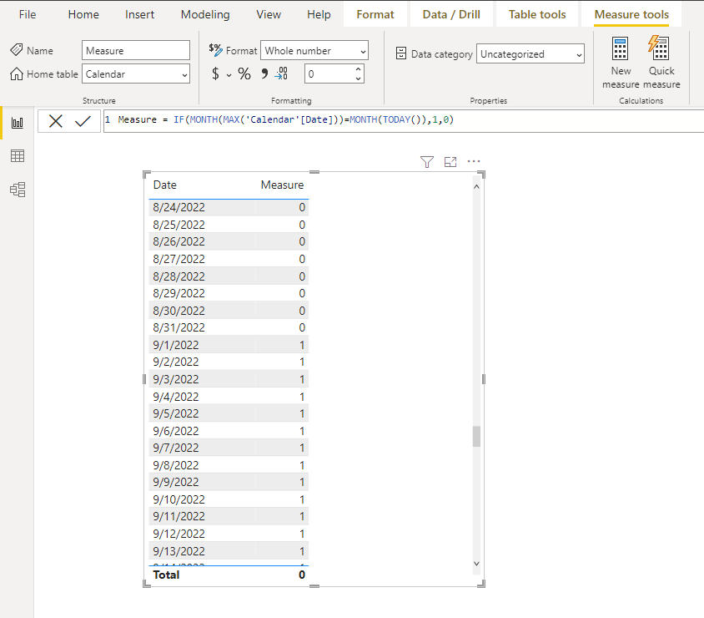704x618 pixels.
Task: Click the New measure calculator icon
Action: pos(620,48)
